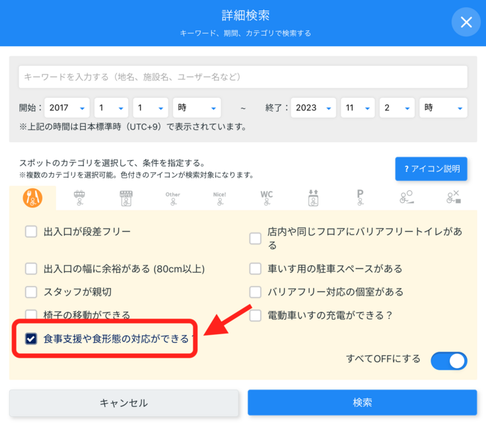
Task: Open the アイコン説明 help button
Action: (x=431, y=169)
